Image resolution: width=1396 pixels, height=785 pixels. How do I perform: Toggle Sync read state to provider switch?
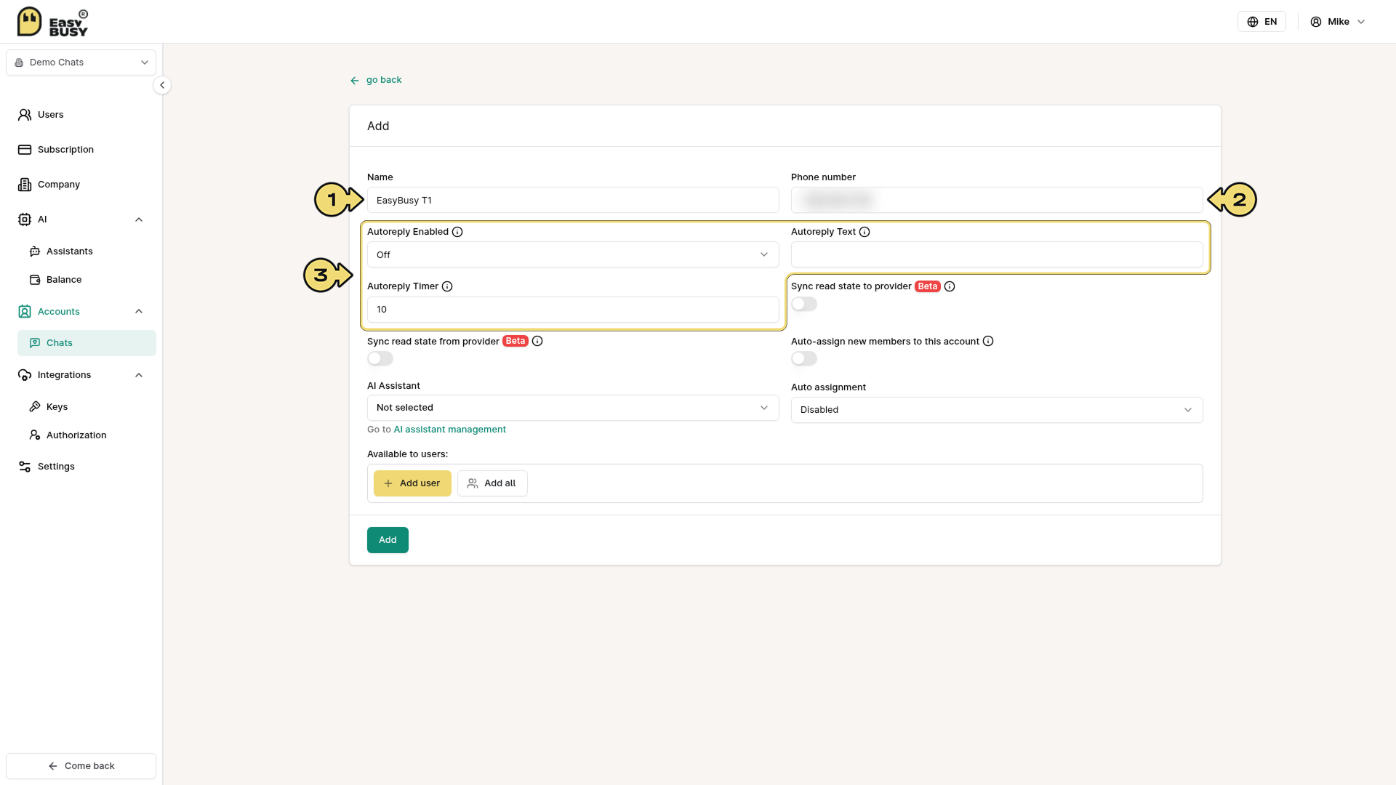[x=804, y=305]
